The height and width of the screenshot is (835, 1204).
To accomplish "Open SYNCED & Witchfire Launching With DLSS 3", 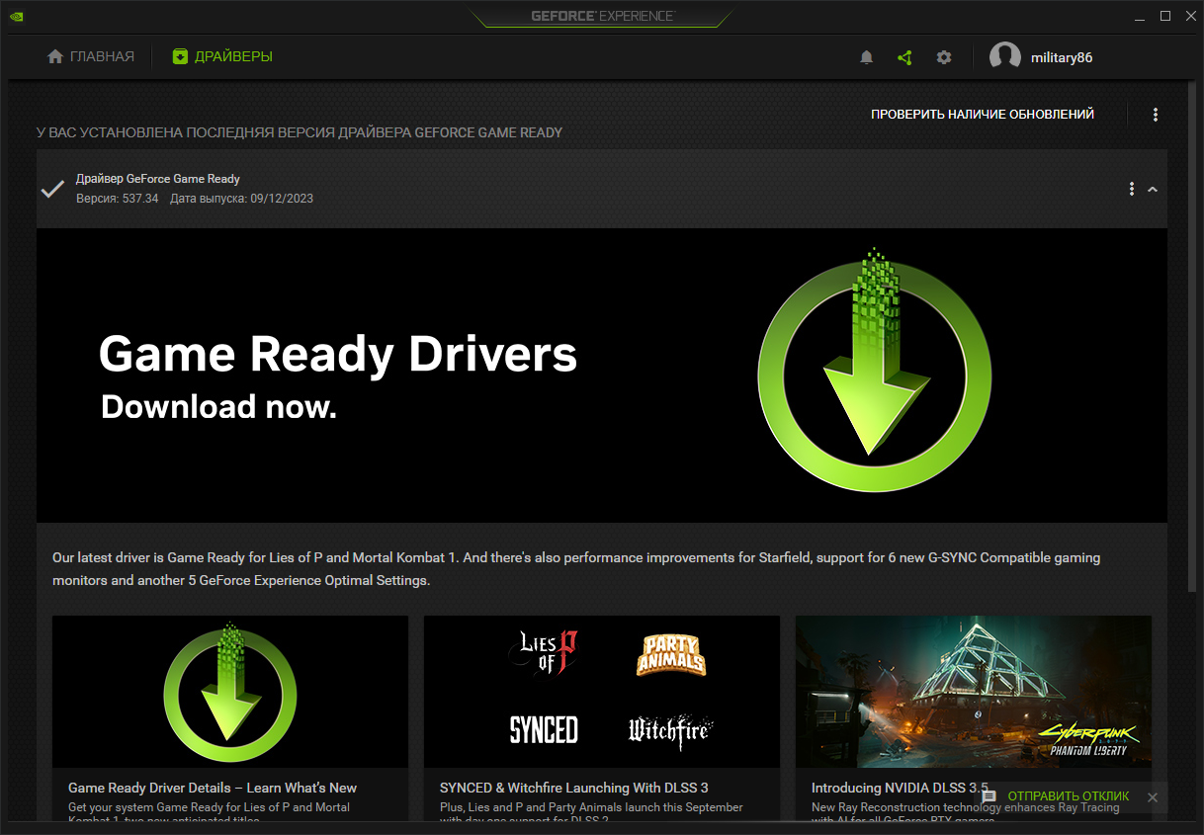I will (574, 788).
